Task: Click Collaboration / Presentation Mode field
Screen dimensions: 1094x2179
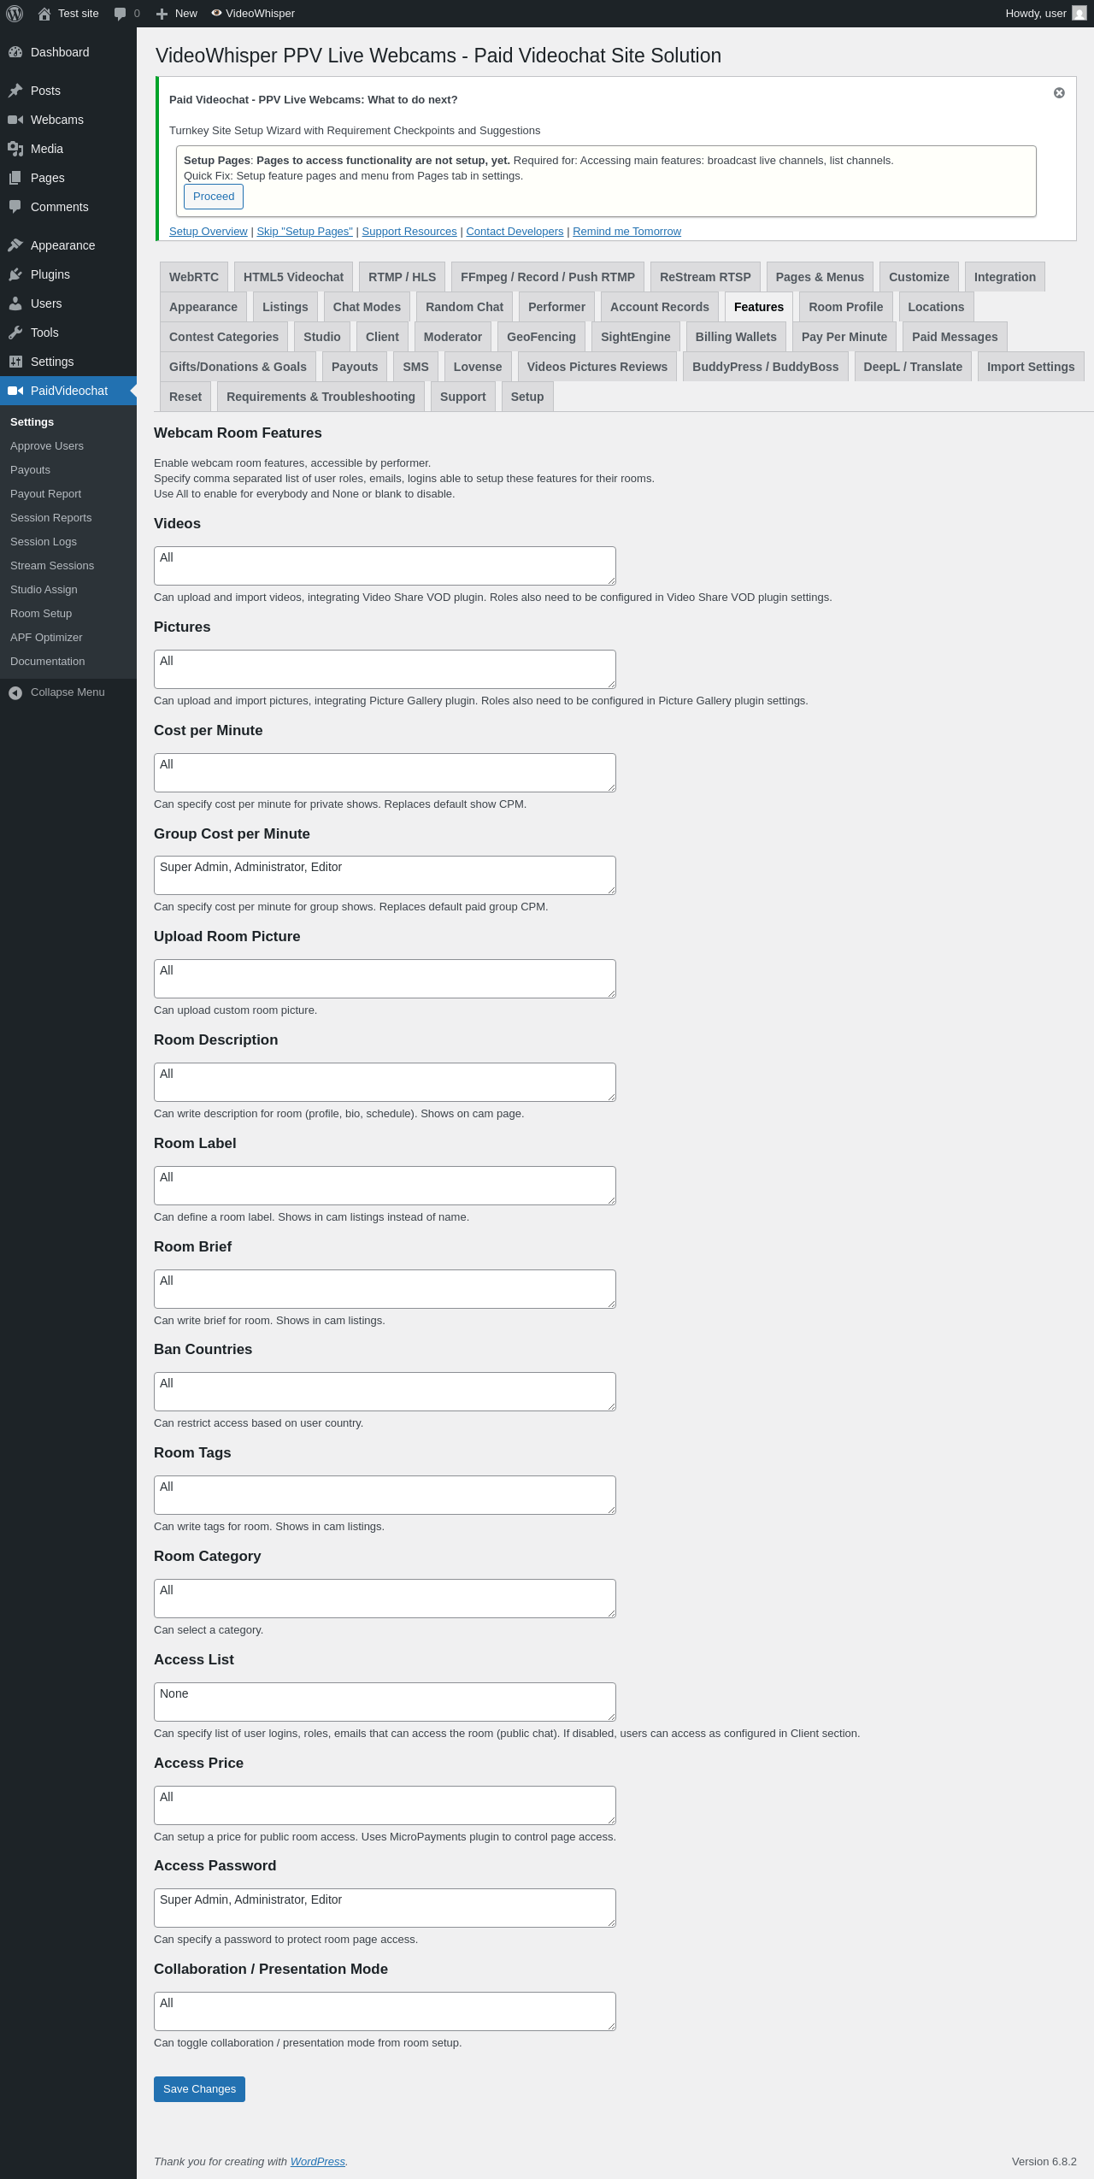Action: [385, 2011]
